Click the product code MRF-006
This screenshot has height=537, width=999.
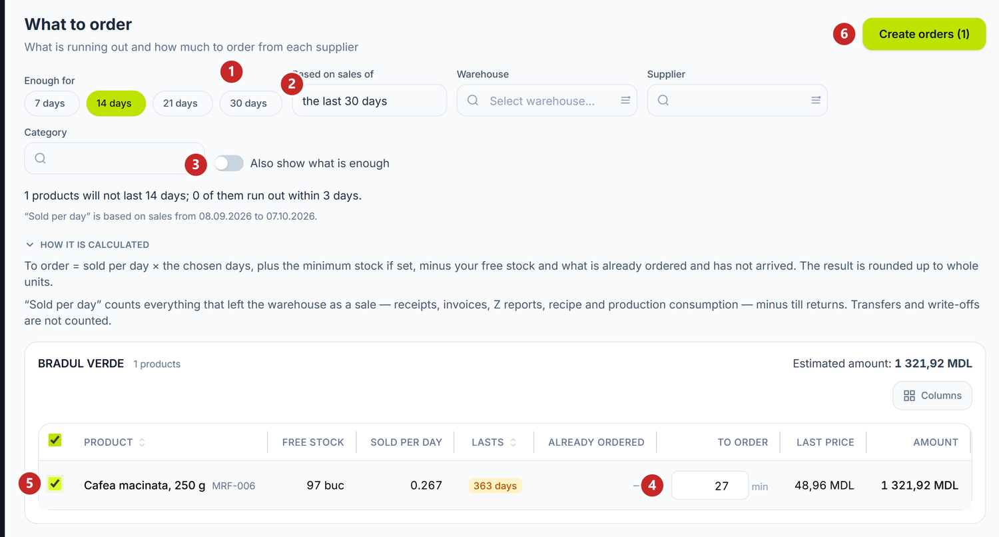click(234, 486)
